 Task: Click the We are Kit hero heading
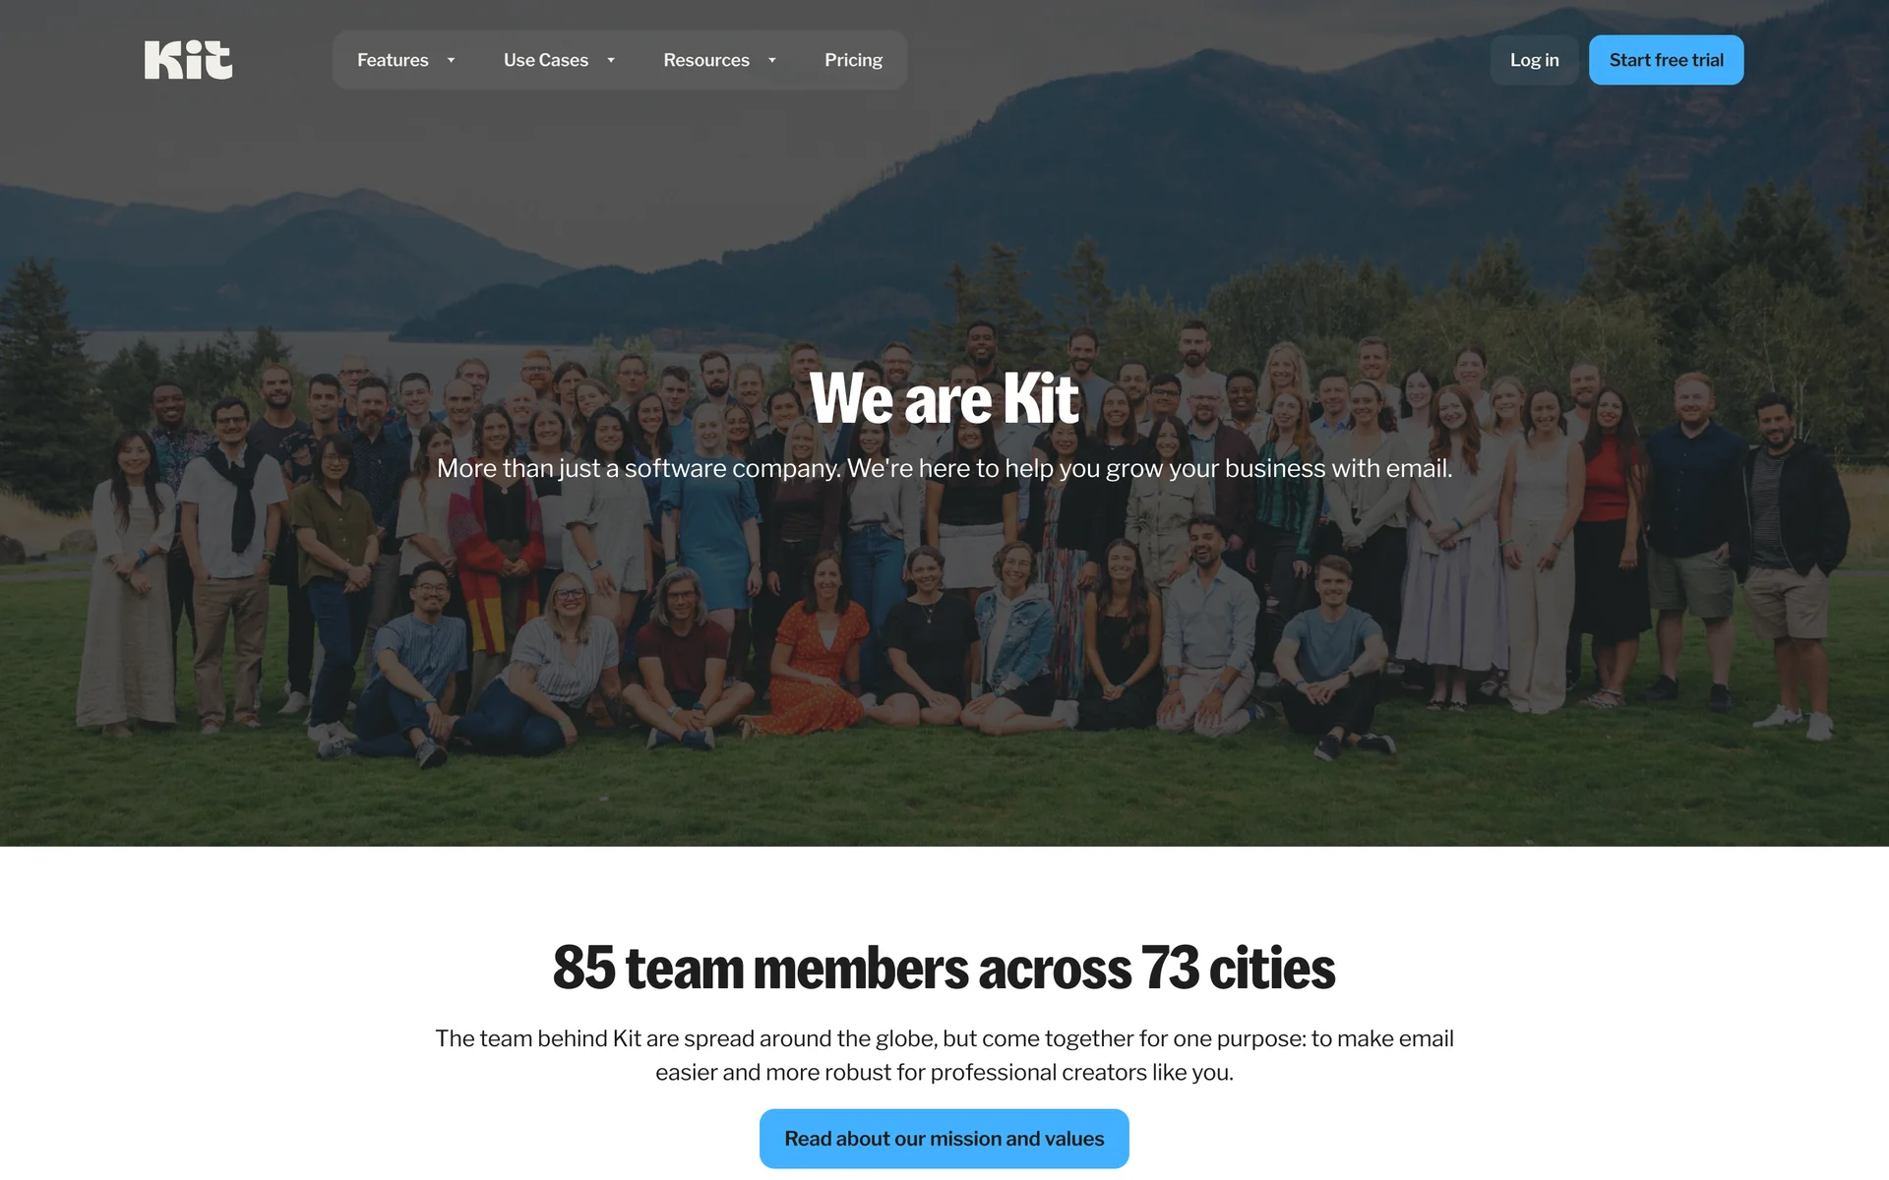tap(944, 398)
